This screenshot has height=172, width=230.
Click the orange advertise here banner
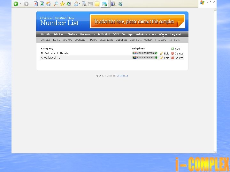pos(137,21)
